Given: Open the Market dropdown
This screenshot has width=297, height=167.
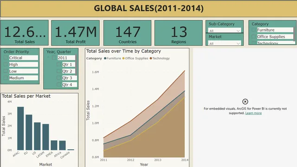Looking at the screenshot, I should (x=225, y=43).
